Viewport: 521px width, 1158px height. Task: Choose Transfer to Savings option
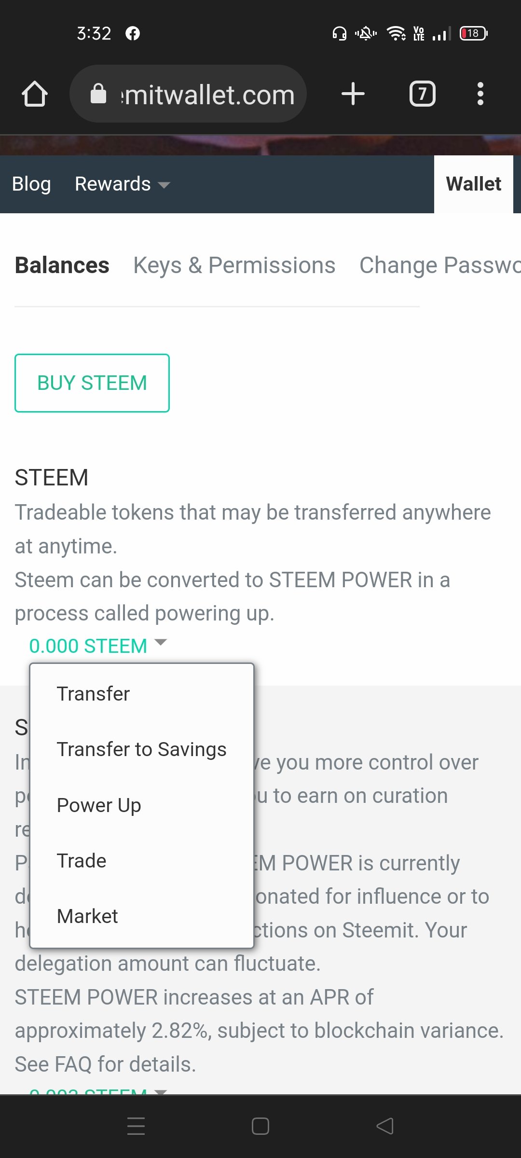click(x=141, y=749)
